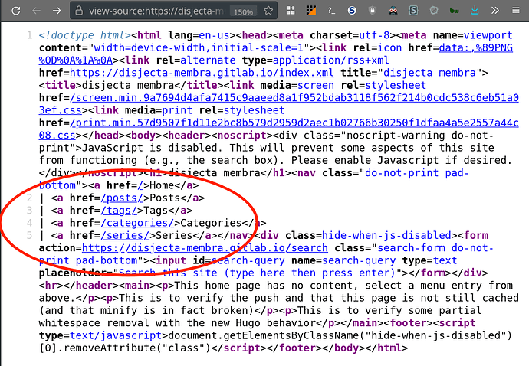The width and height of the screenshot is (529, 366).
Task: Click the 'application/rss+xml' type value
Action: pos(330,60)
